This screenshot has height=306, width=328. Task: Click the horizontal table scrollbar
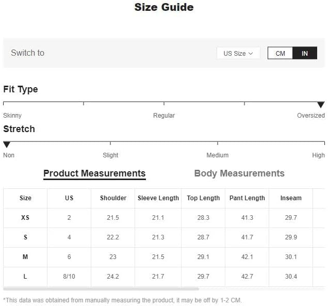[x=101, y=289]
